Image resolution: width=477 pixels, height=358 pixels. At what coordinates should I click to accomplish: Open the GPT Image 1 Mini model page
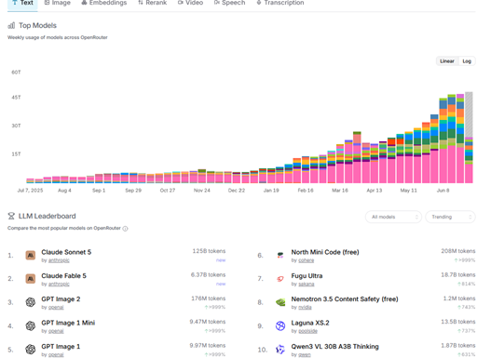coord(68,323)
